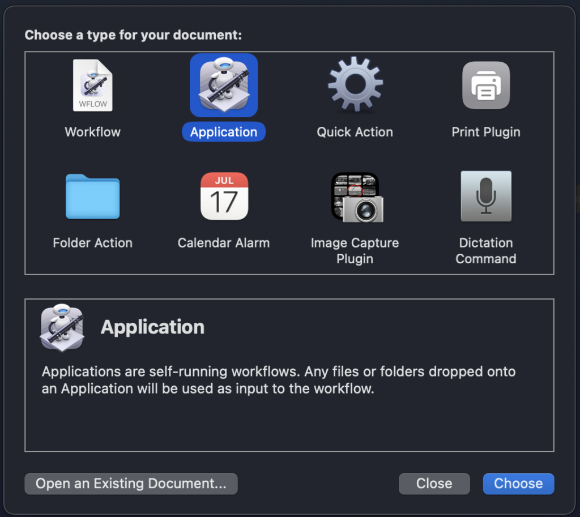Confirm selection with the Choose button
The height and width of the screenshot is (517, 580).
pos(518,484)
